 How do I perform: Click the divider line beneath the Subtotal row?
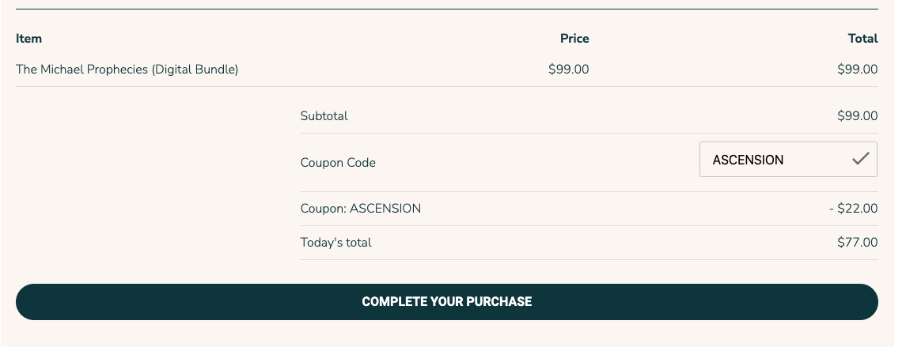click(x=589, y=133)
